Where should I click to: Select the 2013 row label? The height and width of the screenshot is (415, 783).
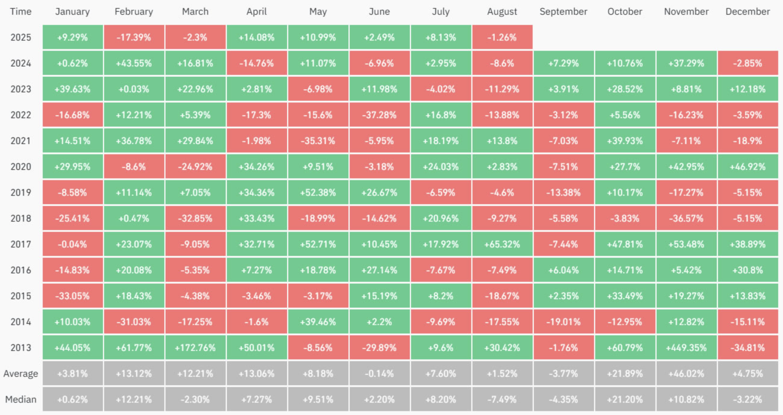tap(21, 348)
